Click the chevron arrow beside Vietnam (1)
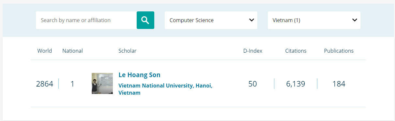 pyautogui.click(x=355, y=20)
